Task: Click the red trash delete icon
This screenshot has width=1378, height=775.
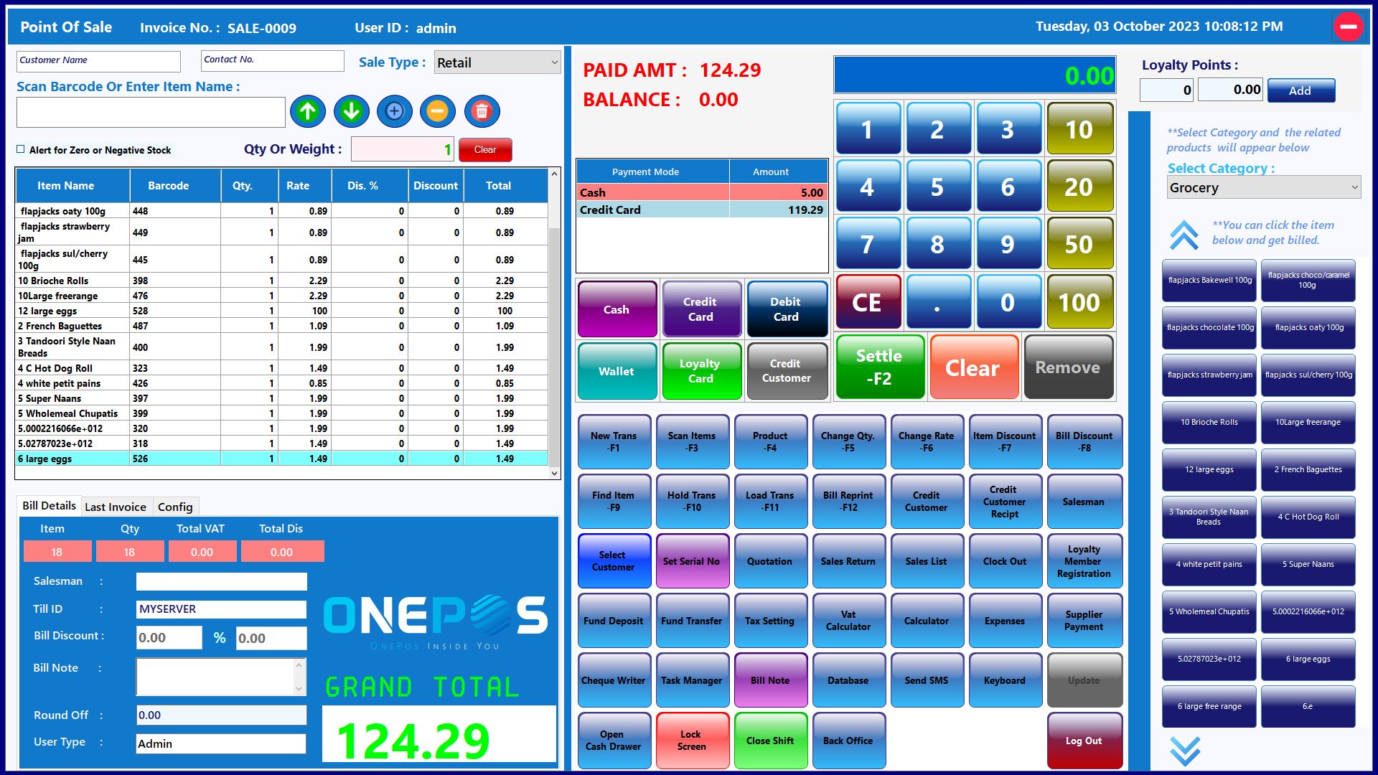Action: 482,111
